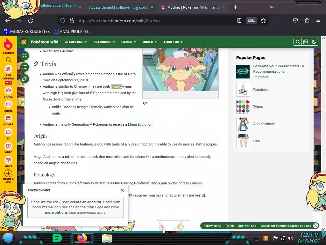Dismiss the Pokémon Wiki ads popup
326x245 pixels.
point(122,190)
